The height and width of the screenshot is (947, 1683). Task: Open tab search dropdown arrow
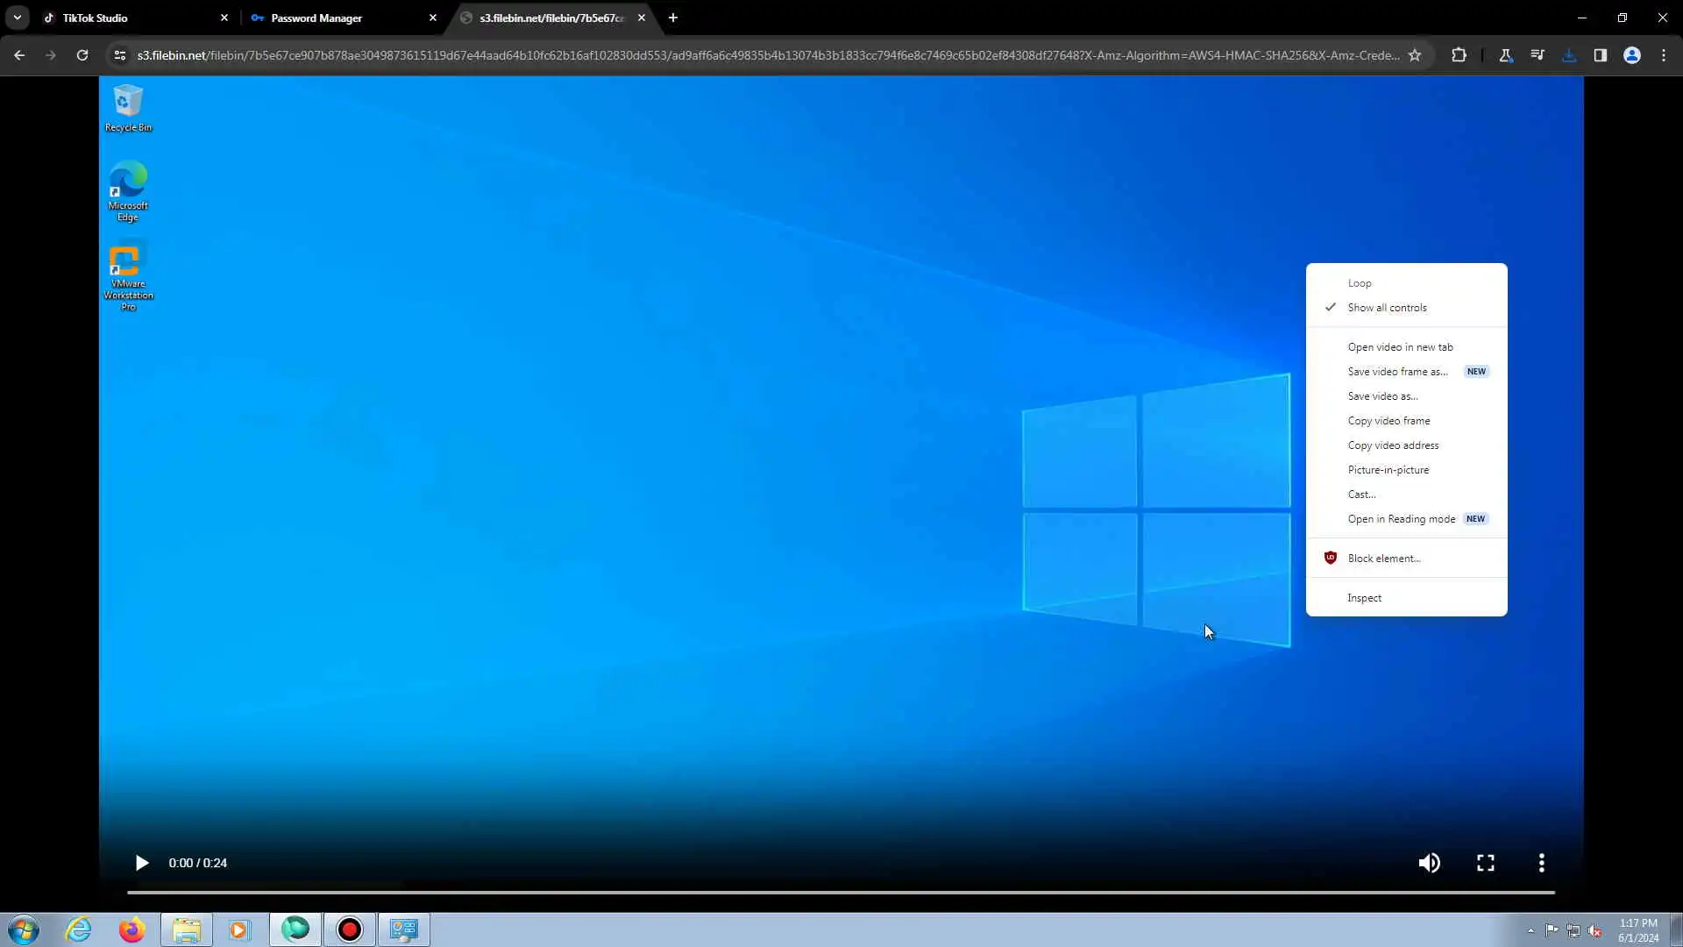tap(18, 18)
